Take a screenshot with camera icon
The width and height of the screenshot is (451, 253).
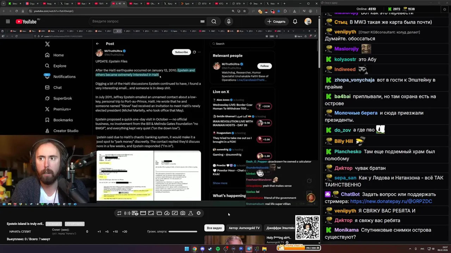coord(183,213)
